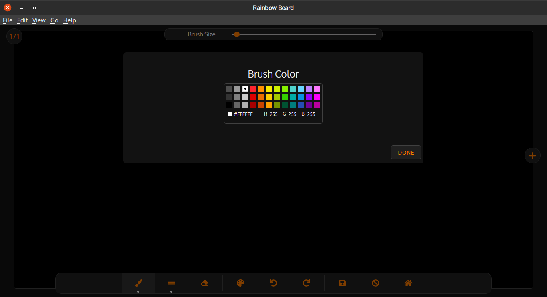
Task: Pick the dark purple swatch in bottom row
Action: [309, 105]
